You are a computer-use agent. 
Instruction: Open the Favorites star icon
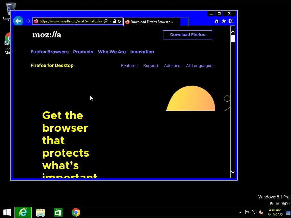(224, 21)
